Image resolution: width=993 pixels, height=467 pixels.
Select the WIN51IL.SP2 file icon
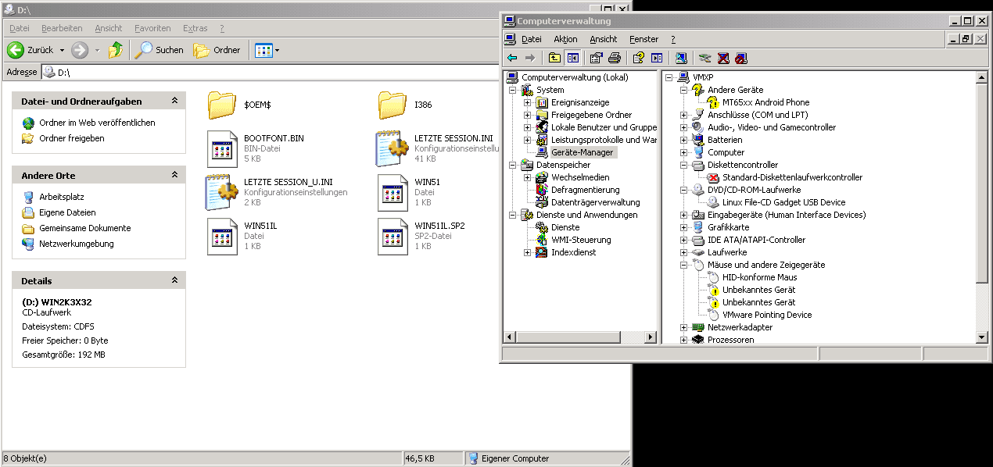pos(393,236)
